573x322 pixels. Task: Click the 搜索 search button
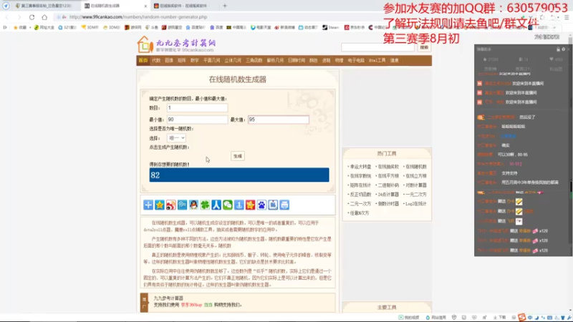click(424, 47)
